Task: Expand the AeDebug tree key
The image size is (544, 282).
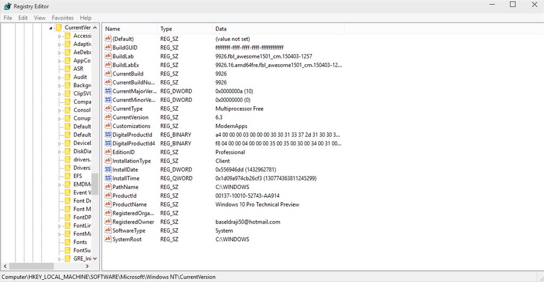Action: click(59, 53)
